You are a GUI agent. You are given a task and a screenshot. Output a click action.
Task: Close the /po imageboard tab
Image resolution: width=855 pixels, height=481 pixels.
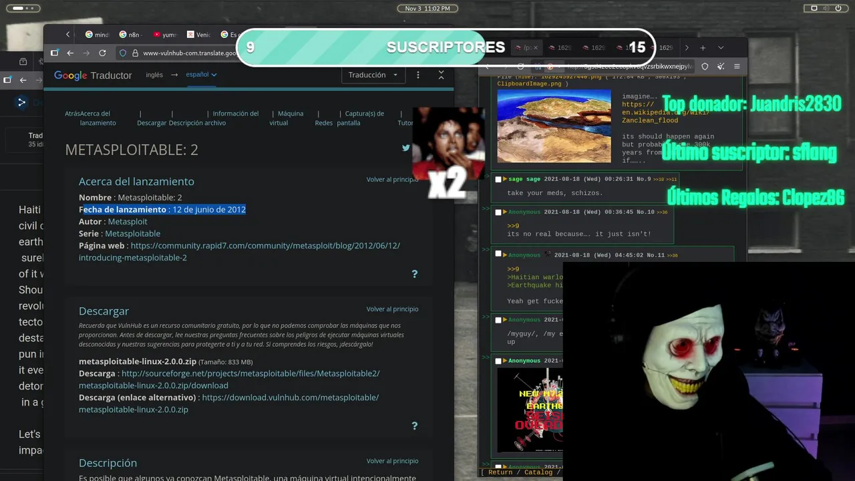point(535,48)
